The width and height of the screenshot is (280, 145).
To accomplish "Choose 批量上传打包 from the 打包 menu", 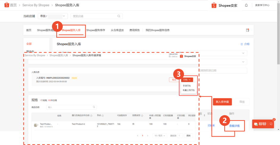I will click(x=189, y=90).
